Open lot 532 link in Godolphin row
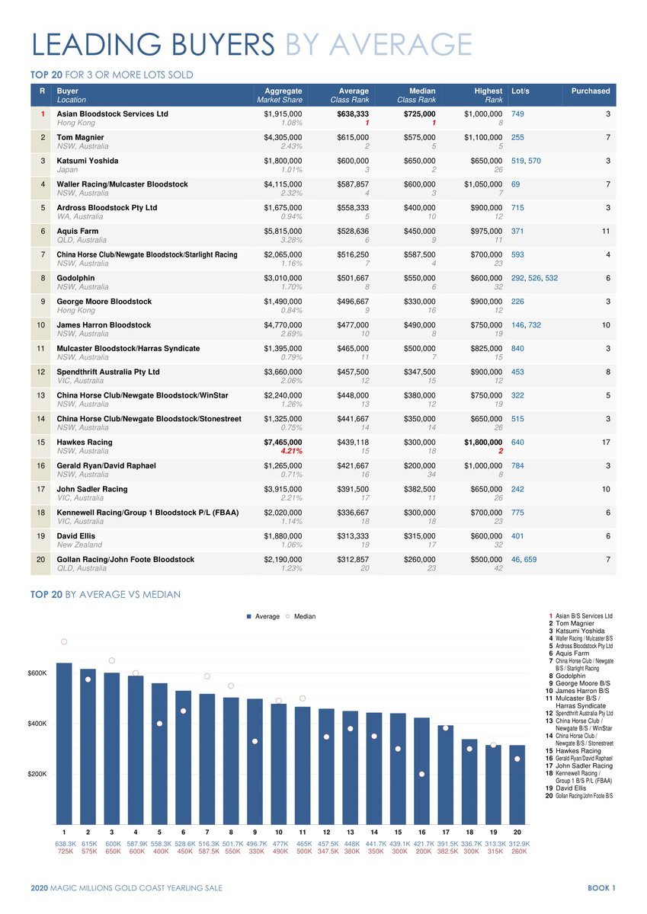647x914 pixels. 551,278
